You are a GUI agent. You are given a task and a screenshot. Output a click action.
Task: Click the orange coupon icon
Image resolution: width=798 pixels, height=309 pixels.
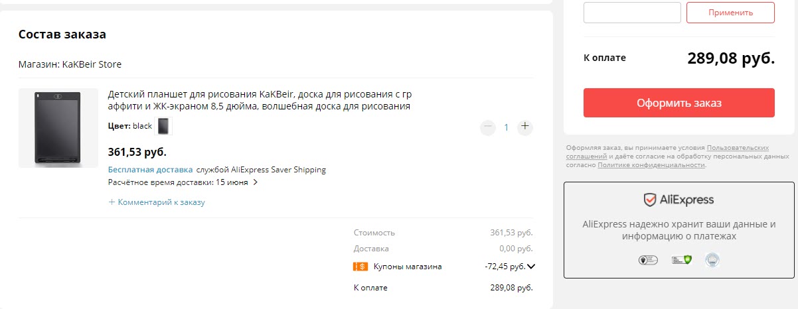tap(360, 267)
